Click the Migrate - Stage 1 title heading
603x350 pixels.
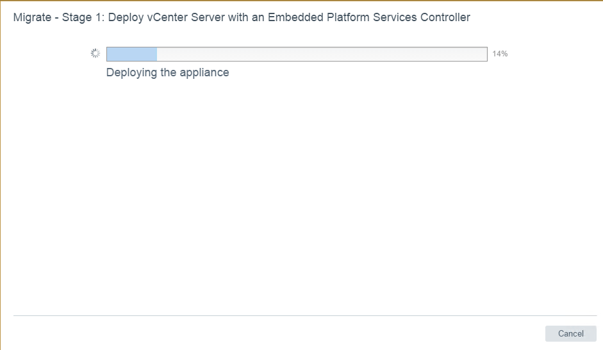242,18
